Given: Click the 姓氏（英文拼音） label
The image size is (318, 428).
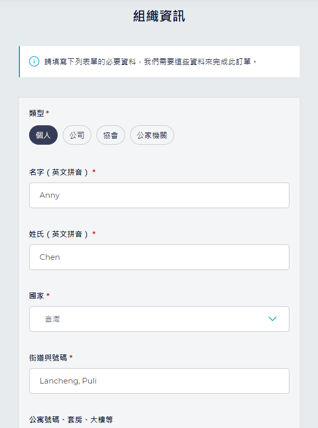Looking at the screenshot, I should (59, 234).
